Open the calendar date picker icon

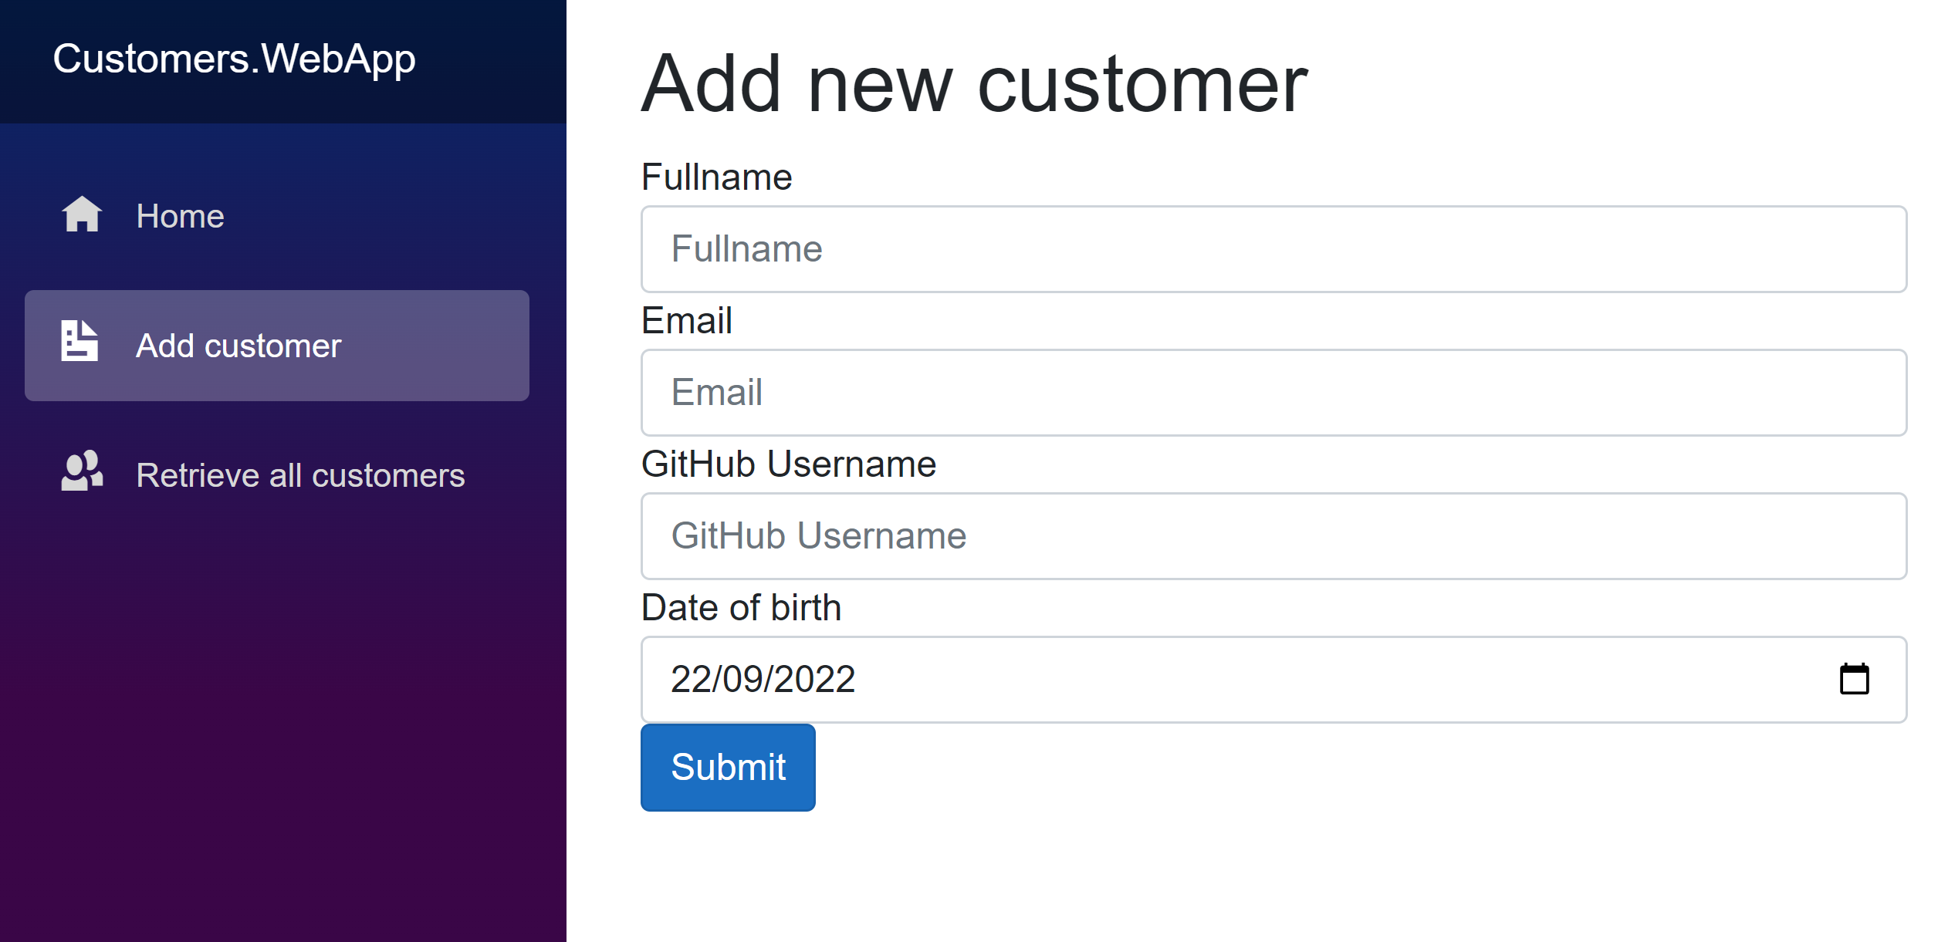coord(1854,680)
